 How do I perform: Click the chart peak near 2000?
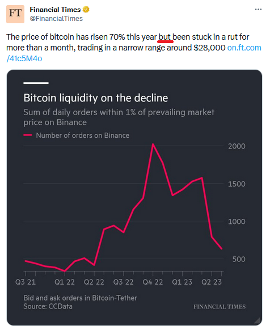pyautogui.click(x=153, y=145)
